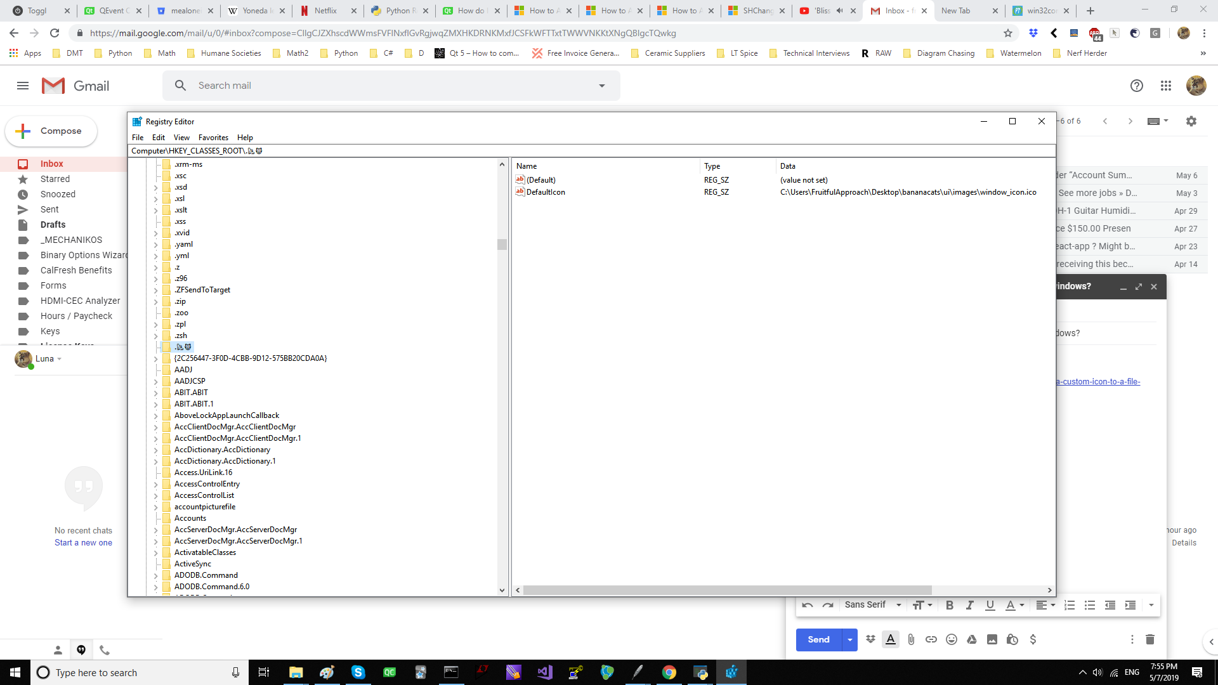Open the Sans Serif font dropdown
This screenshot has height=685, width=1218.
[873, 605]
